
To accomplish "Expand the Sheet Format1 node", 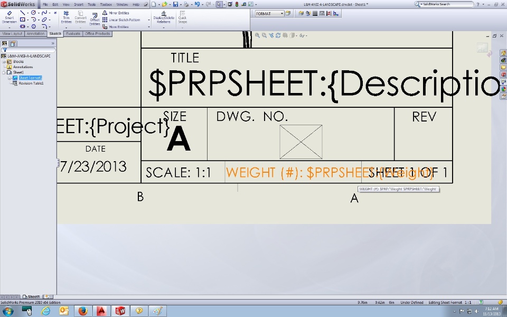I will [10, 78].
